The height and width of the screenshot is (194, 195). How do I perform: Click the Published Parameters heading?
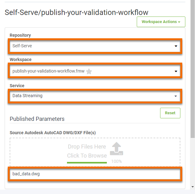point(37,119)
